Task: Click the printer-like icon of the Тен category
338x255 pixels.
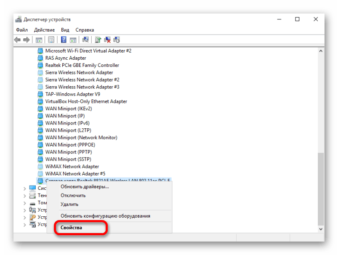Action: pyautogui.click(x=32, y=196)
